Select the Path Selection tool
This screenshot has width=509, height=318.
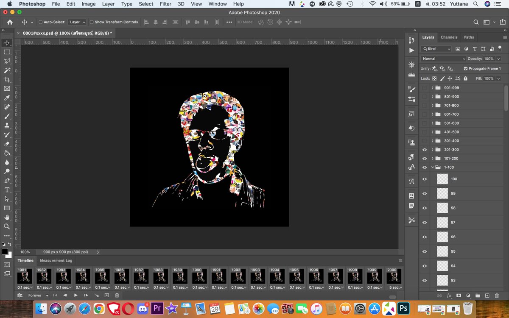(x=7, y=199)
